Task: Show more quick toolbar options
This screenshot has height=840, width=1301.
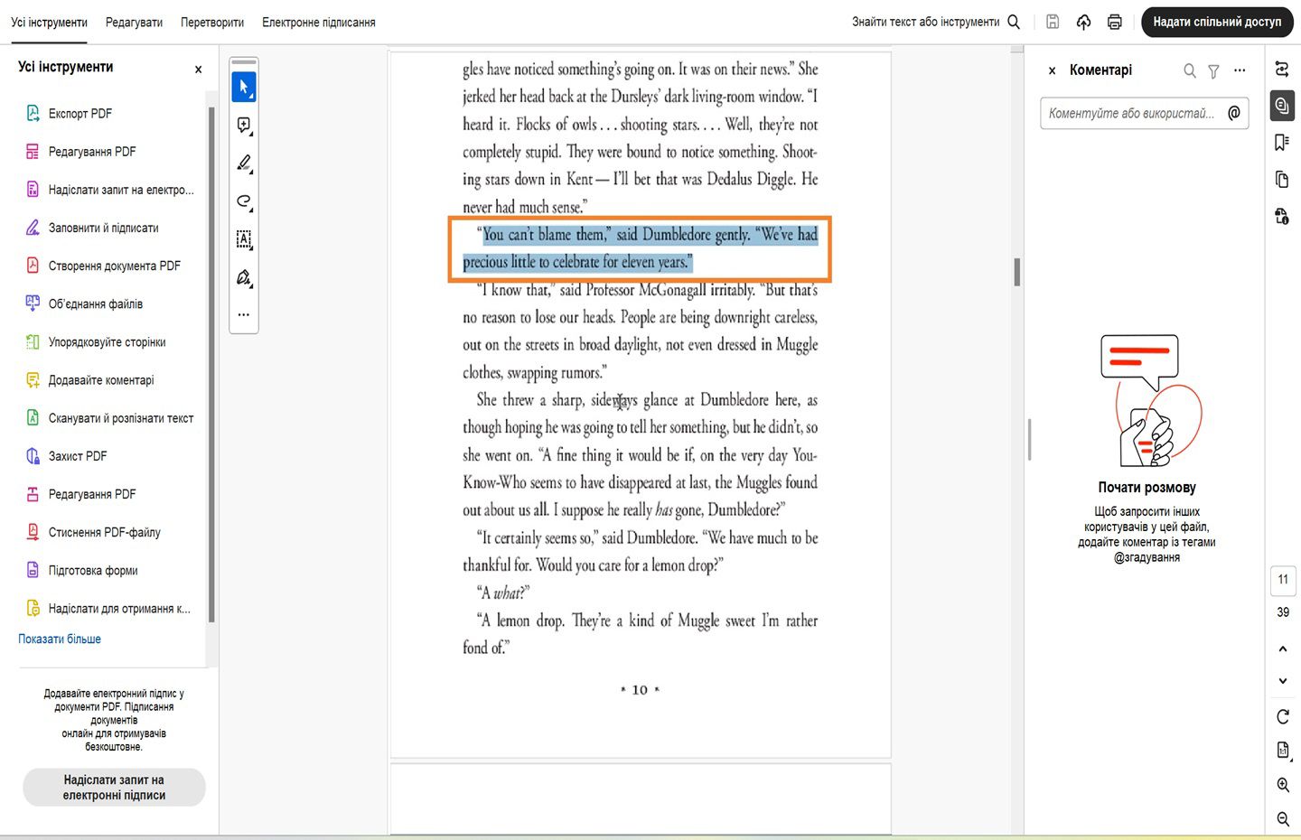Action: point(244,314)
